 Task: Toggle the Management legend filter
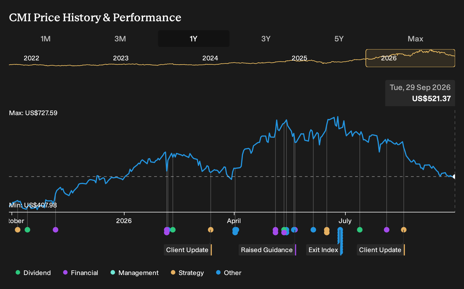[x=135, y=273]
